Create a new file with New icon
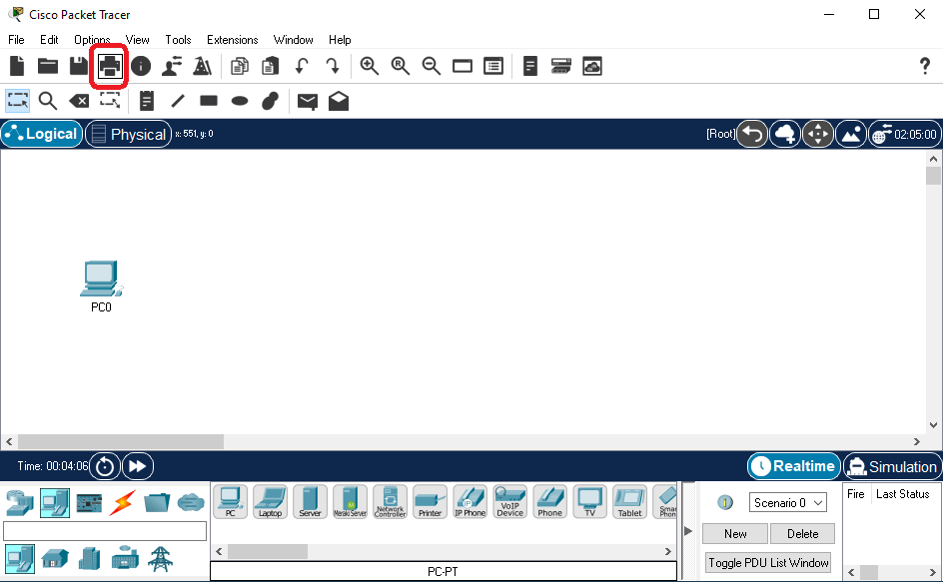Screen dimensions: 943x582 click(17, 66)
